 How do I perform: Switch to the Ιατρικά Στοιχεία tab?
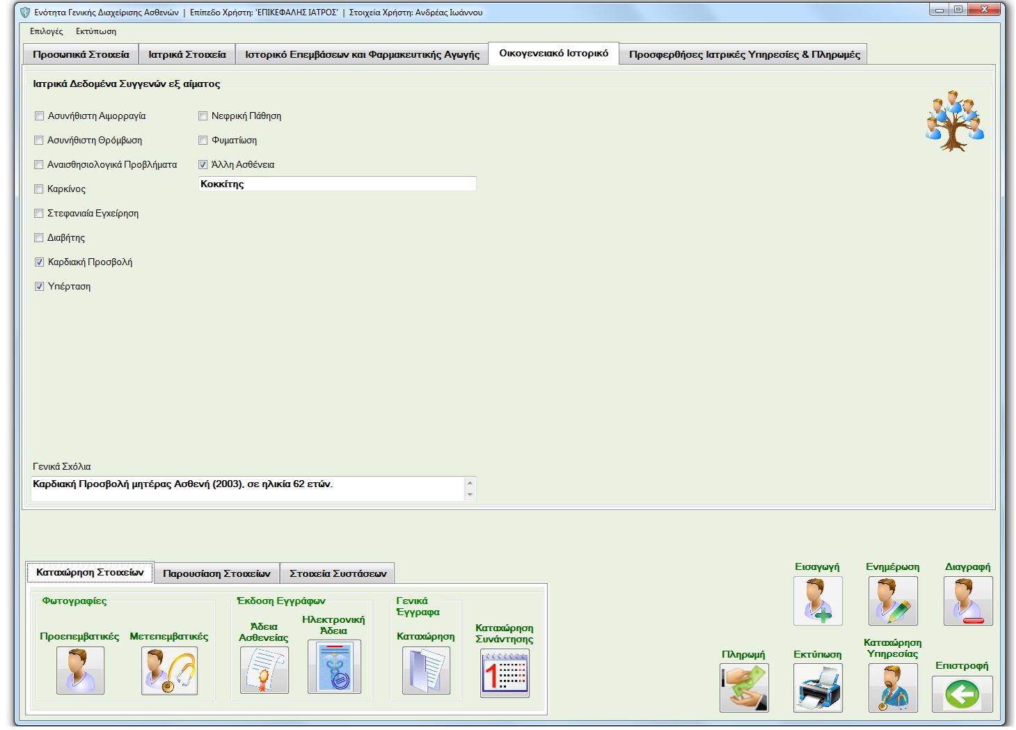point(187,54)
